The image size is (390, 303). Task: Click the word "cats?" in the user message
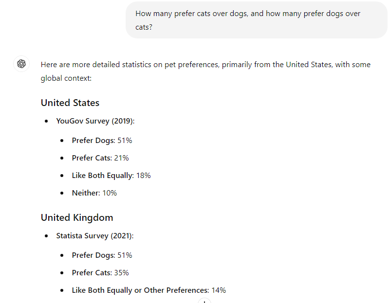(144, 27)
